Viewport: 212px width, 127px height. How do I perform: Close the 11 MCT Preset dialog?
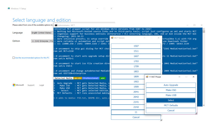tap(193, 77)
